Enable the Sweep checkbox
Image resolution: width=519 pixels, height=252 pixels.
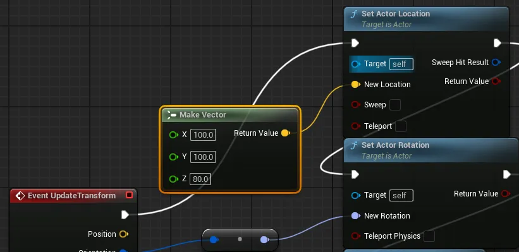(395, 105)
